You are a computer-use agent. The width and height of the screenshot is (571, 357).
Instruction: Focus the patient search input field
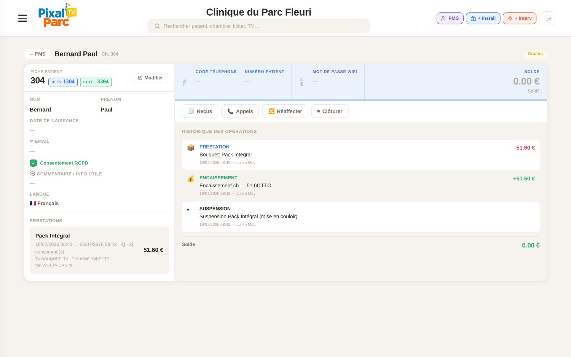tap(258, 26)
